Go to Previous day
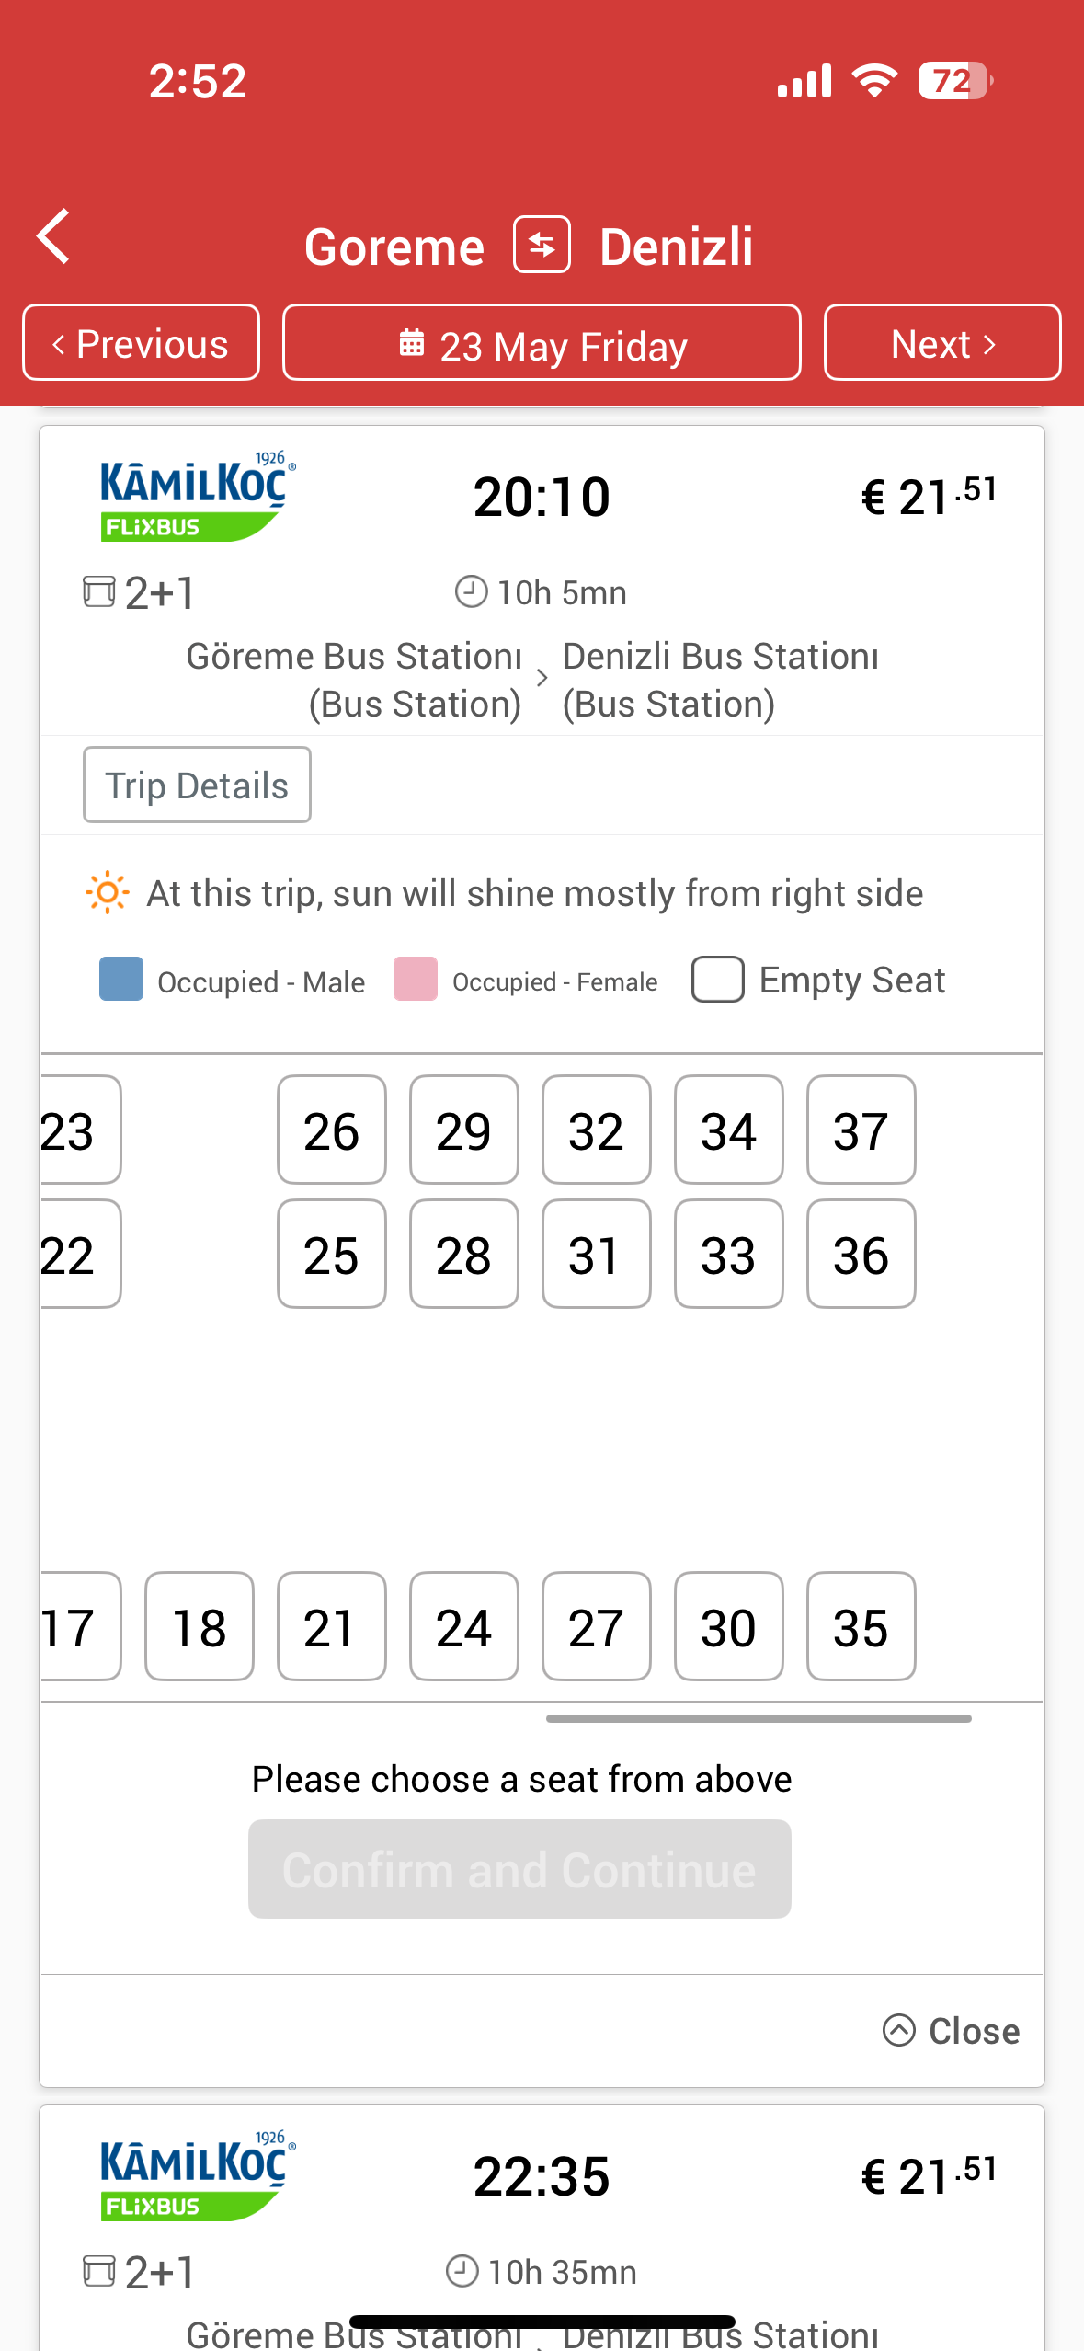This screenshot has width=1084, height=2351. pos(141,342)
